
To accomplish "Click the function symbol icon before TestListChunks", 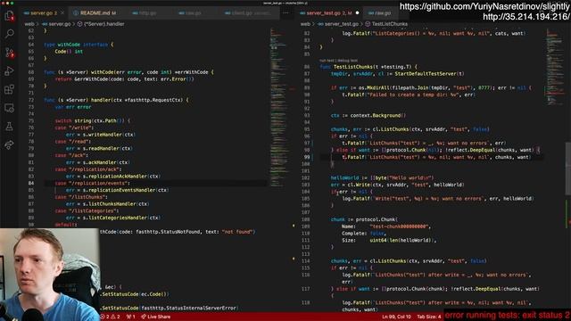I will click(x=368, y=24).
